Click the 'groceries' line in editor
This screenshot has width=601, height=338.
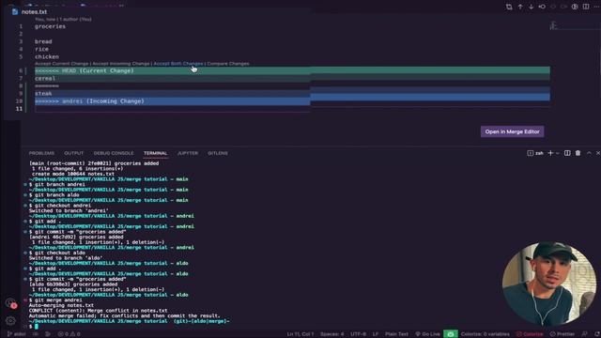pos(50,26)
